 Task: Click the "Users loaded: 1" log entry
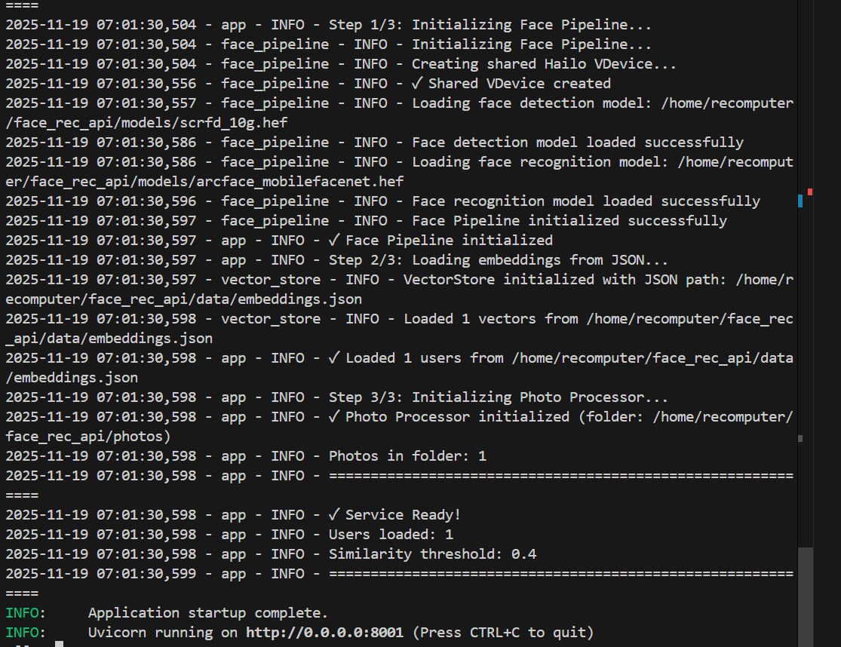(391, 534)
